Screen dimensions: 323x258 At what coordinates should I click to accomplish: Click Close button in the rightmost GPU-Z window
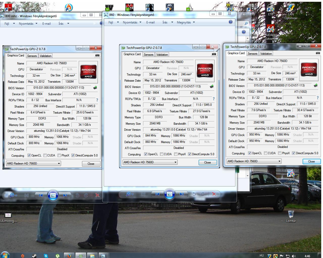click(311, 162)
